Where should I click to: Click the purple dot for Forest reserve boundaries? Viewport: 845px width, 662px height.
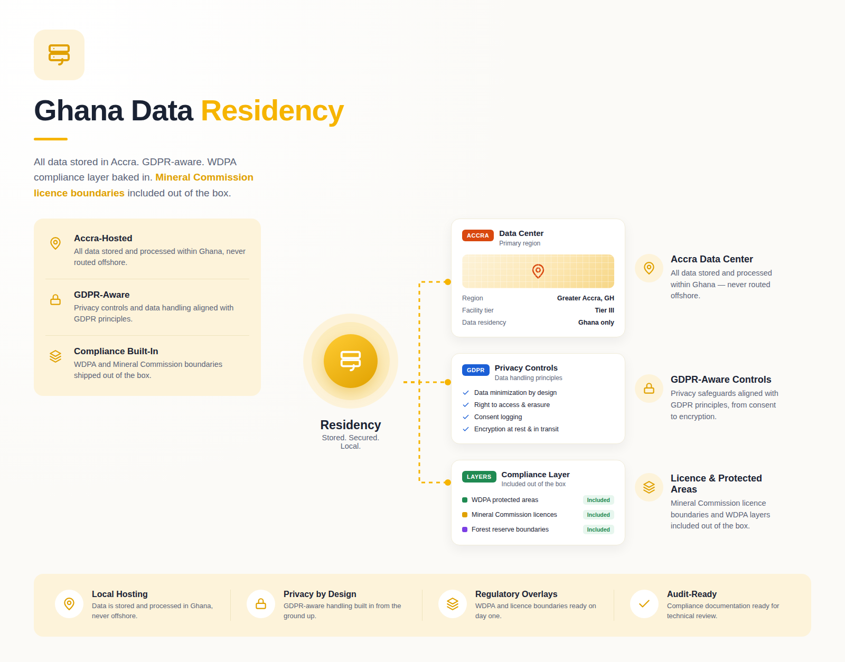465,529
